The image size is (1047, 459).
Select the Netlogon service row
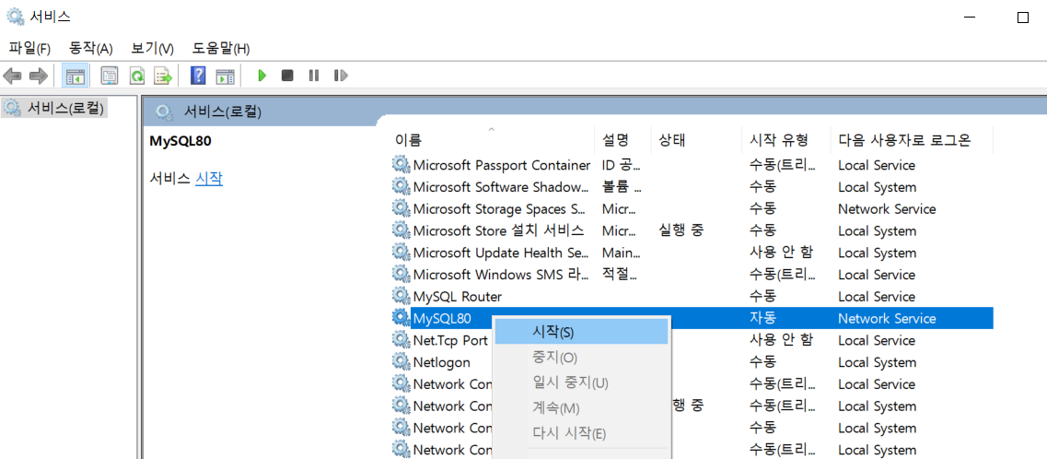click(x=692, y=362)
